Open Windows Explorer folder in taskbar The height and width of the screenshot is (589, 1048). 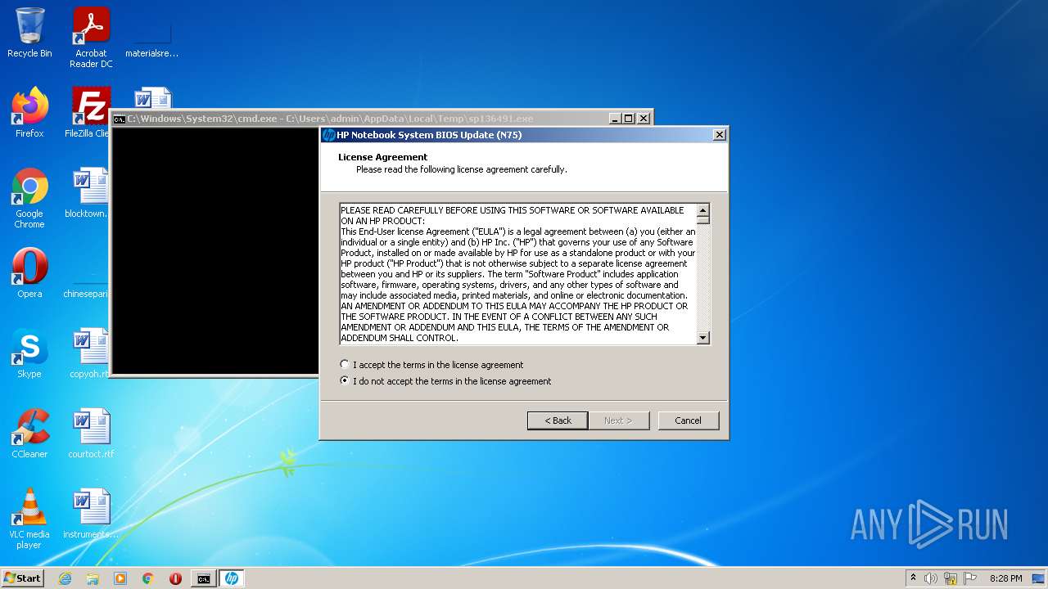click(93, 578)
